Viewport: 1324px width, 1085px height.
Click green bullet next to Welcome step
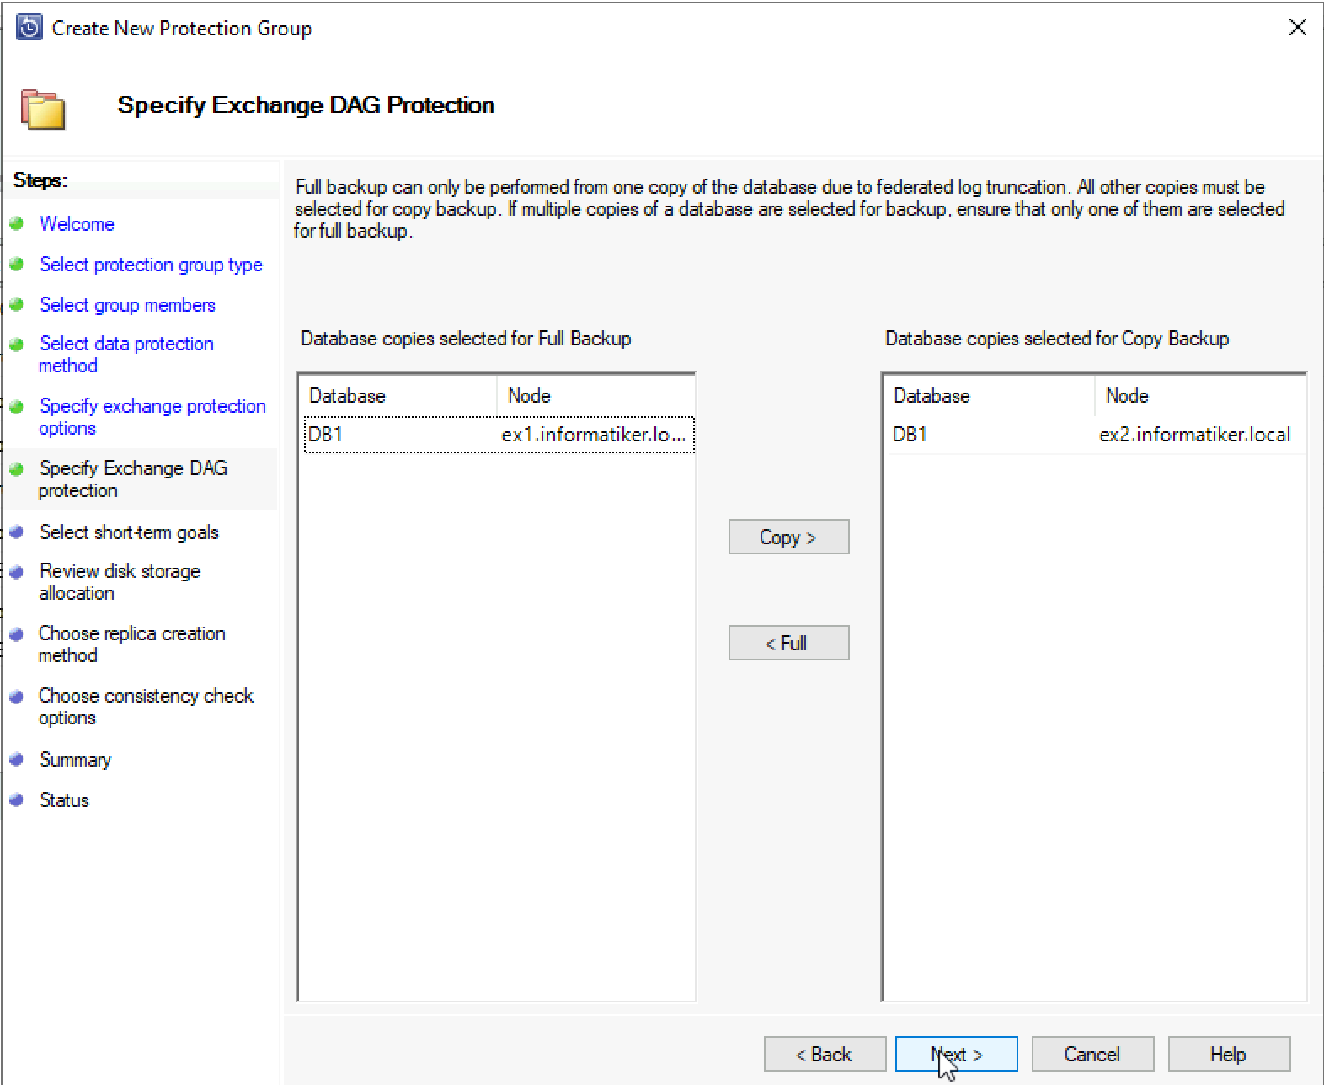coord(16,224)
